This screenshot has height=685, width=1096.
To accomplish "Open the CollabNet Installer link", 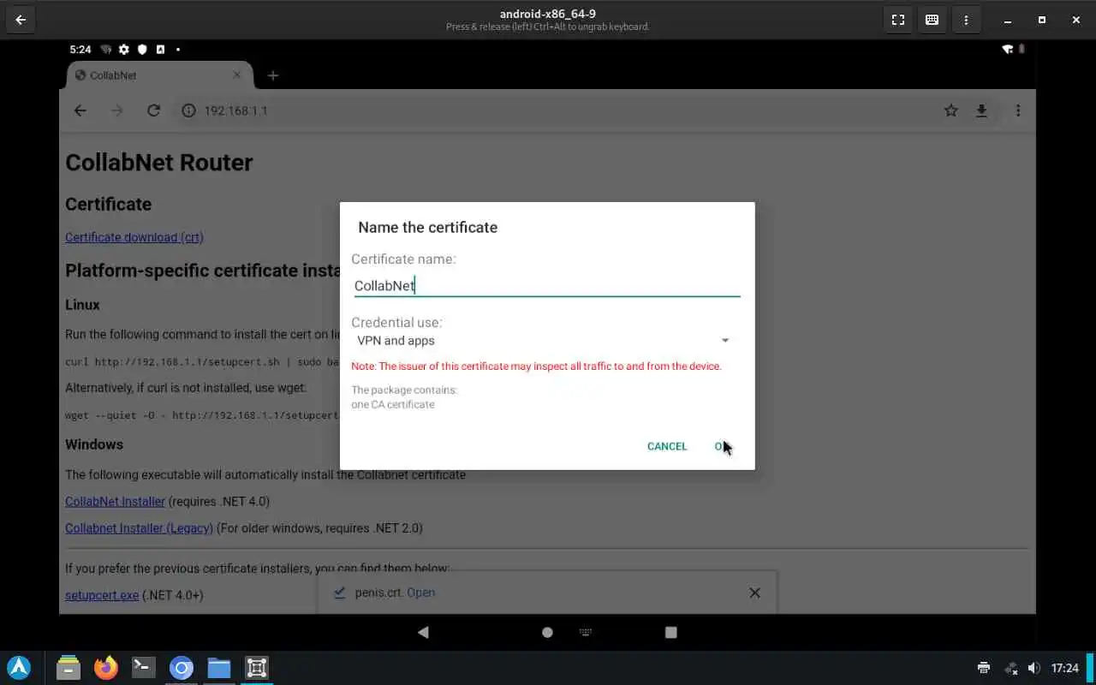I will 115,501.
